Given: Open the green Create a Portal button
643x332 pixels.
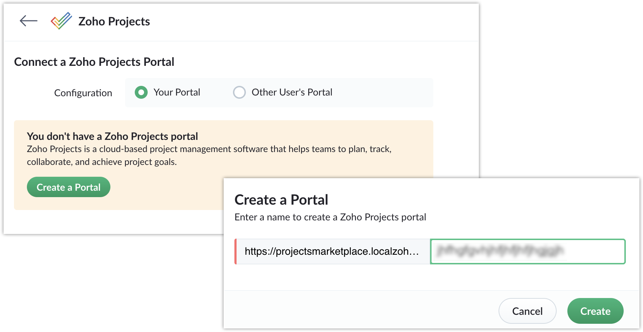Looking at the screenshot, I should [x=68, y=187].
